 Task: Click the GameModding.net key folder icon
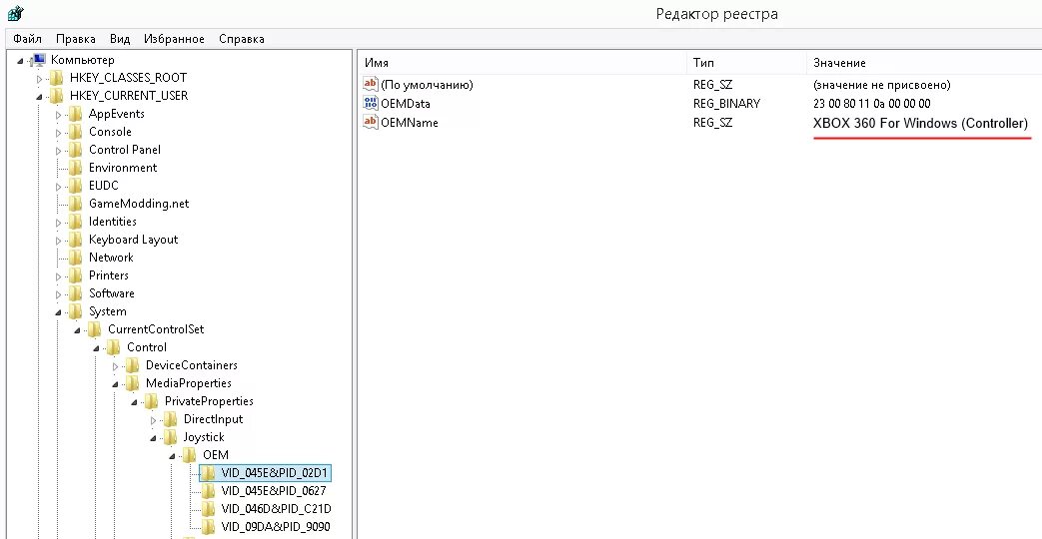coord(76,204)
